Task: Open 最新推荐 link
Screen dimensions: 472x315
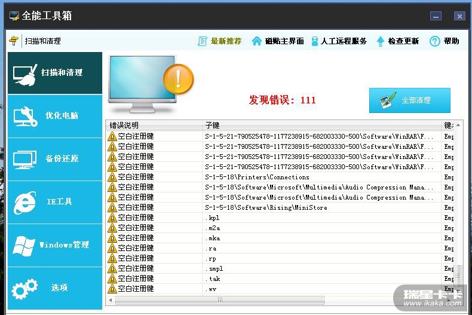Action: (x=226, y=41)
